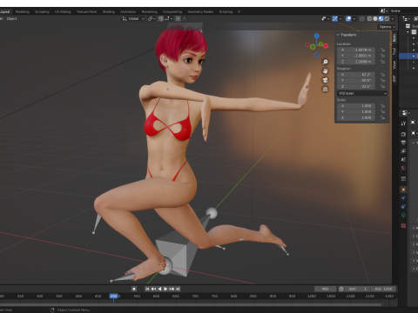Toggle proportional editing in header
The height and width of the screenshot is (313, 418).
tap(178, 19)
